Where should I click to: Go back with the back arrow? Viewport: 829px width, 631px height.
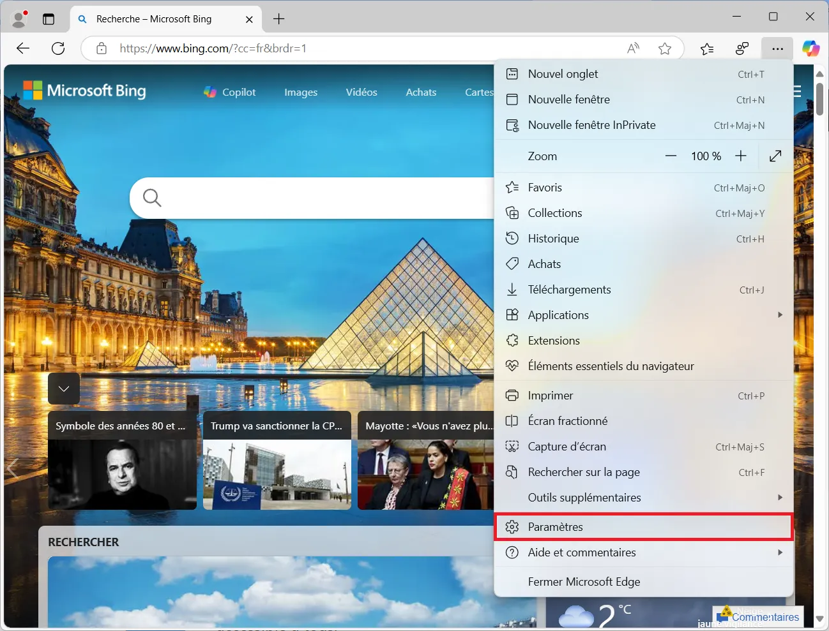tap(23, 48)
